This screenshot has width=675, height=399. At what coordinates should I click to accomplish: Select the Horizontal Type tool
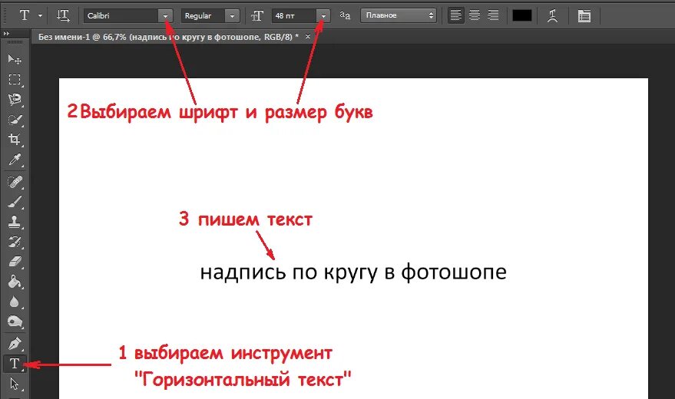pyautogui.click(x=15, y=364)
